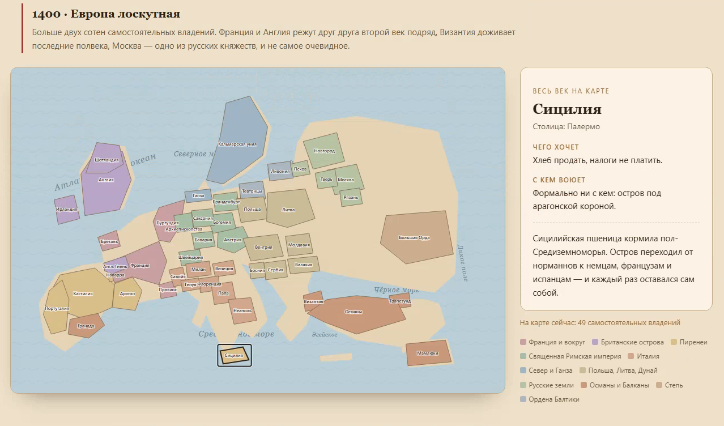Choose the Ливония territory
724x426 pixels.
click(x=280, y=171)
